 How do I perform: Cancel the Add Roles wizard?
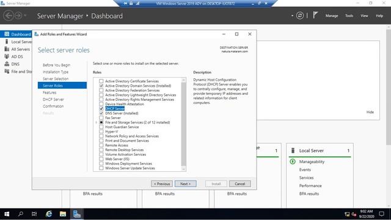tap(240, 184)
